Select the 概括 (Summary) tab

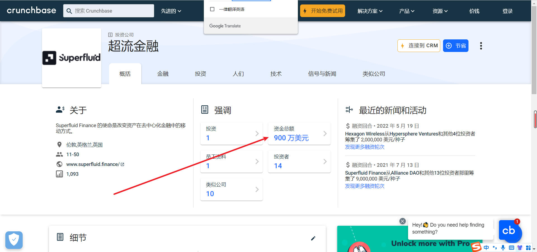(x=125, y=74)
